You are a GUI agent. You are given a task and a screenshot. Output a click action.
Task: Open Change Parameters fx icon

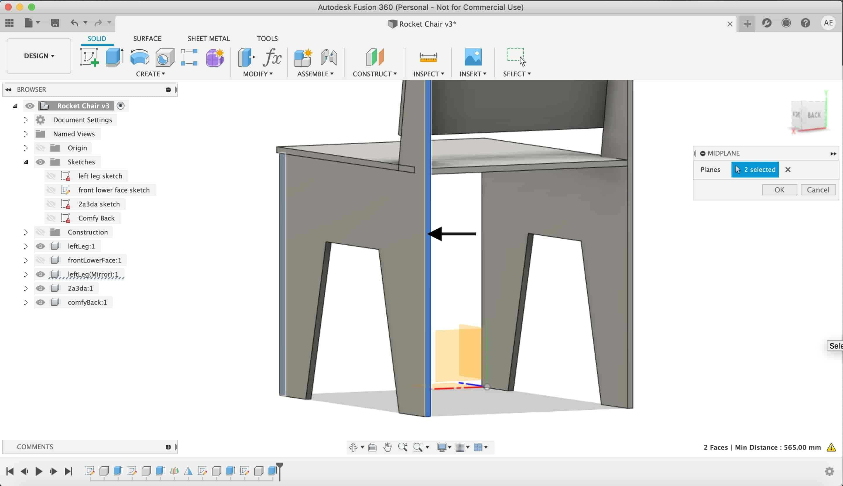(x=272, y=57)
